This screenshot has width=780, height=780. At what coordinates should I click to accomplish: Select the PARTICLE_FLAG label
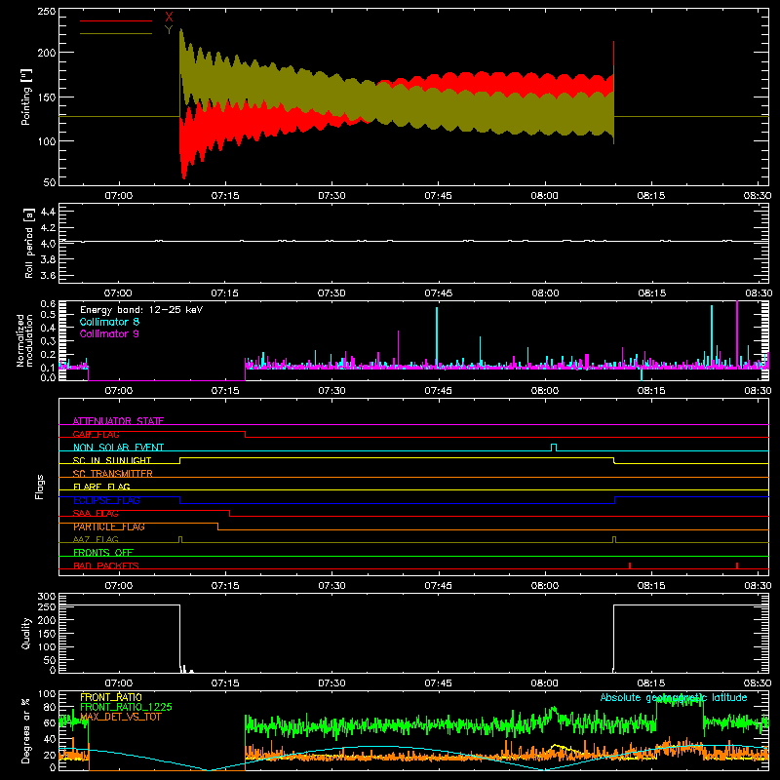point(109,526)
